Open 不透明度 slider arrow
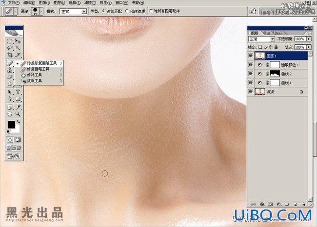The image size is (317, 227). pos(309,39)
